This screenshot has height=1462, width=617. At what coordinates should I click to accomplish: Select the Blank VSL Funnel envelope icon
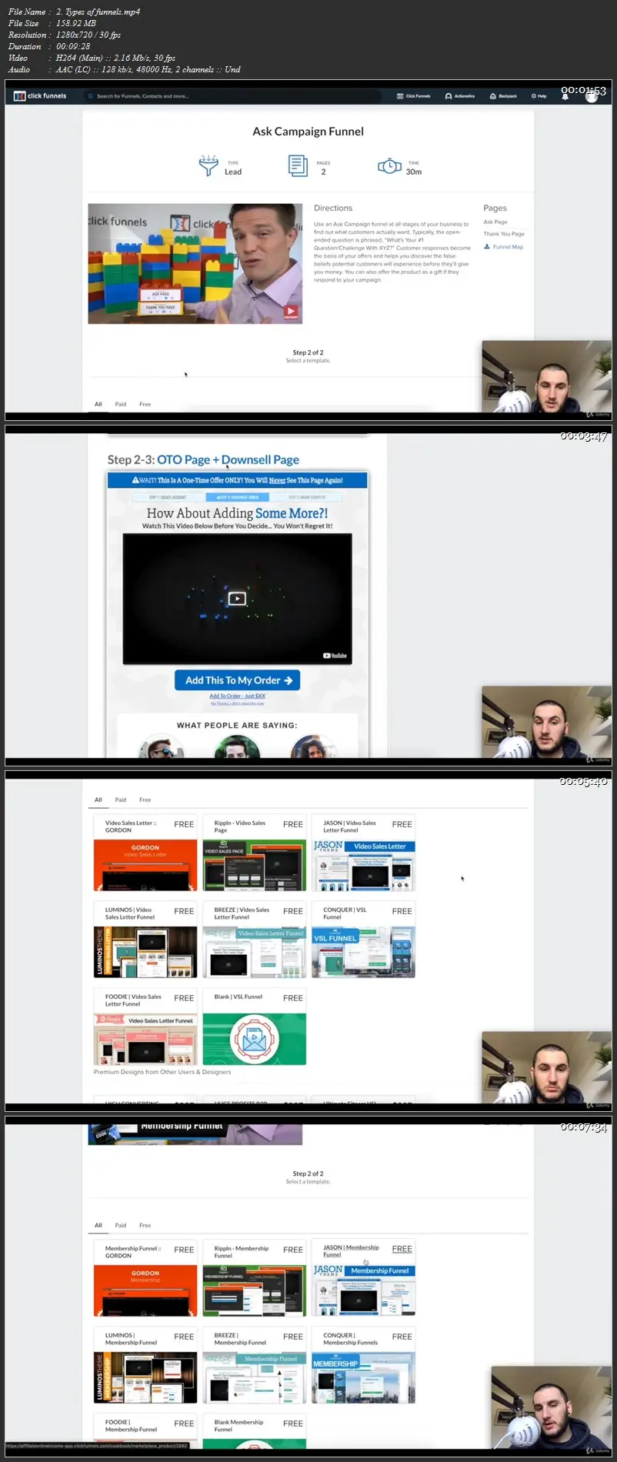(254, 1040)
